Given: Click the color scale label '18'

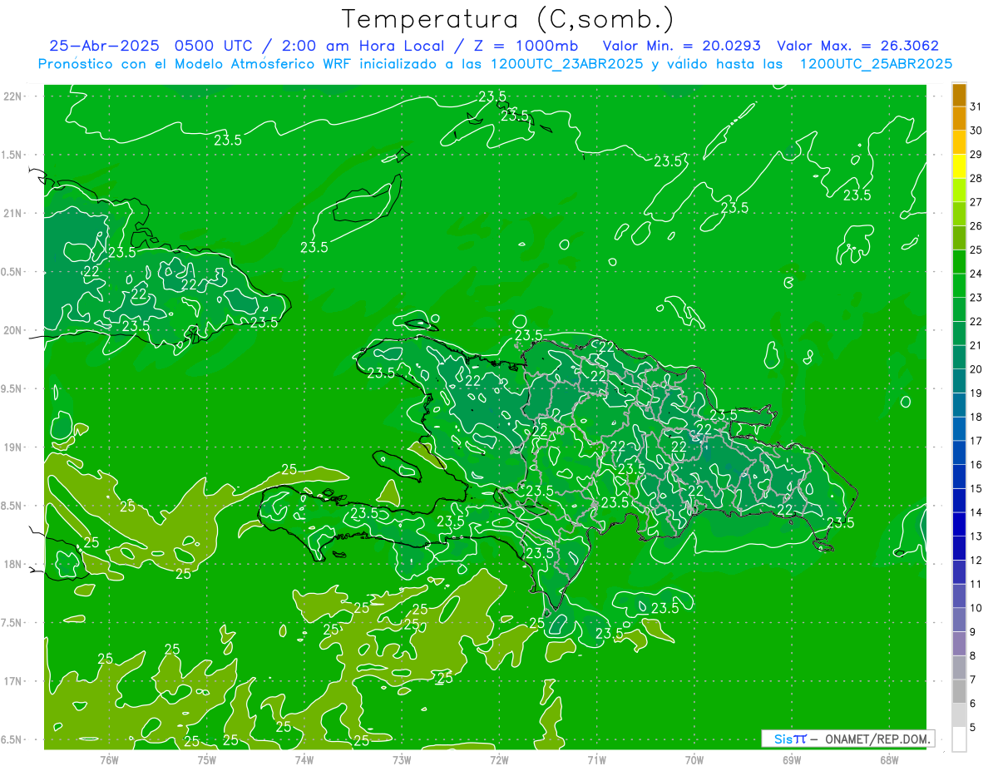Looking at the screenshot, I should 976,417.
